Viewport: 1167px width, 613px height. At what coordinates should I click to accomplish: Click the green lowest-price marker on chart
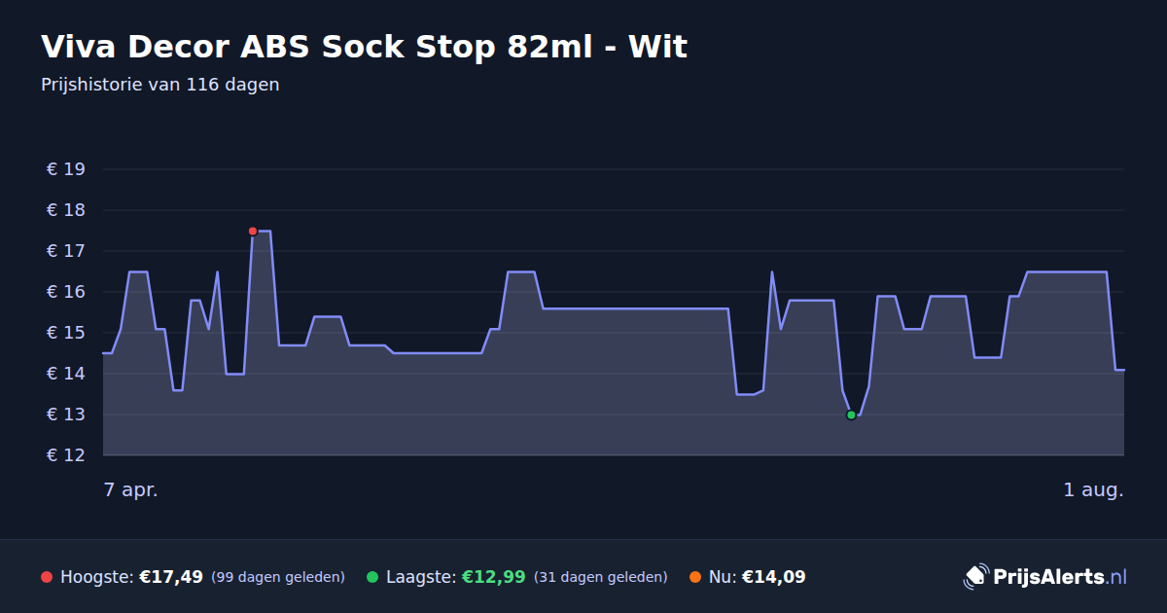point(851,415)
